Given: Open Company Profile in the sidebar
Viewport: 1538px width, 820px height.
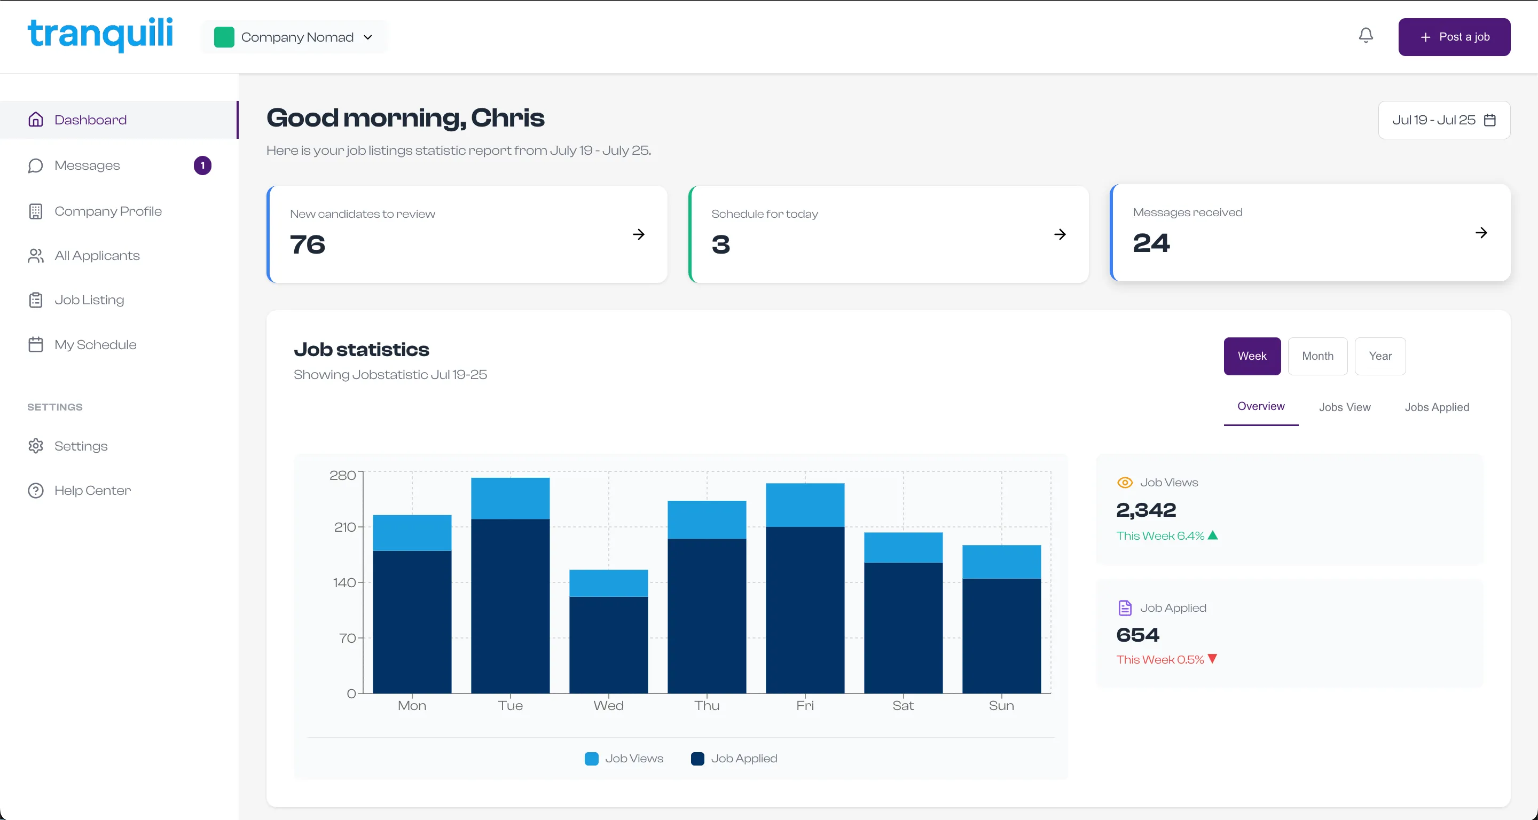Looking at the screenshot, I should point(119,211).
